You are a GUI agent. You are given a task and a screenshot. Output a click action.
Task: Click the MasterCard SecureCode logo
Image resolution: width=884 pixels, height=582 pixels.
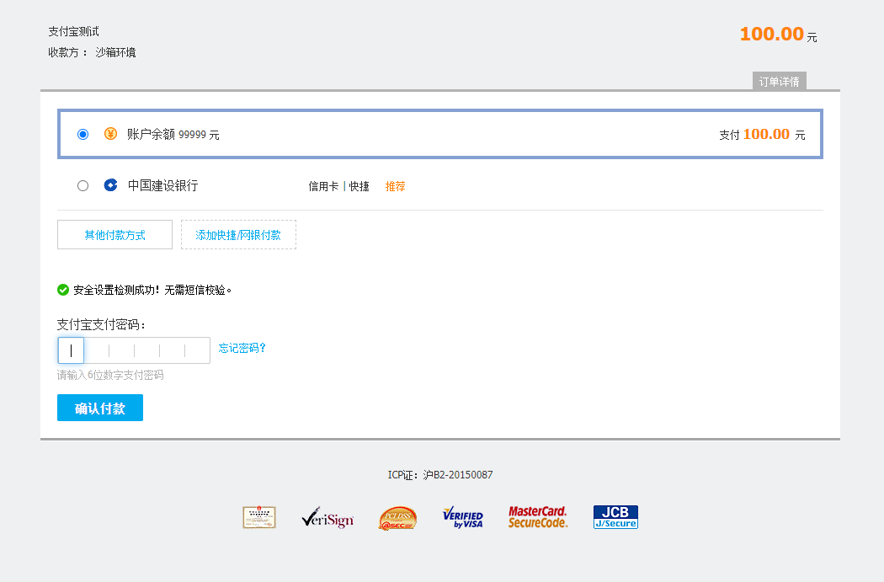(537, 516)
